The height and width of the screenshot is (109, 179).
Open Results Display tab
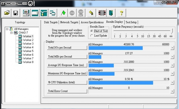(114, 22)
